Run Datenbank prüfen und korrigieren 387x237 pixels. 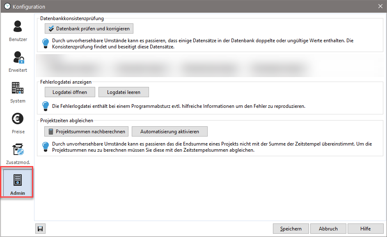click(89, 29)
